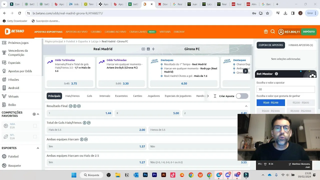Add a favorite competition with plus icon

[x=34, y=114]
